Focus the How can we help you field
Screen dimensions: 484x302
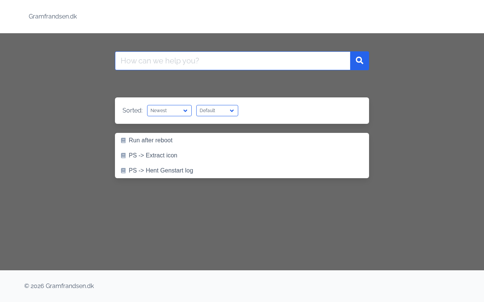point(233,61)
